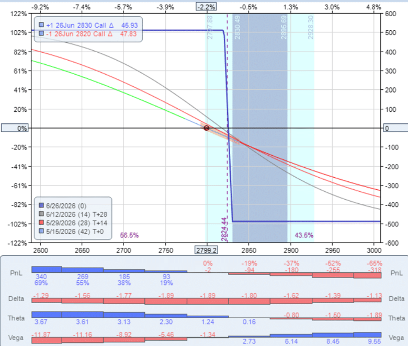Click the left Vega row label
This screenshot has height=346, width=408.
pos(16,338)
